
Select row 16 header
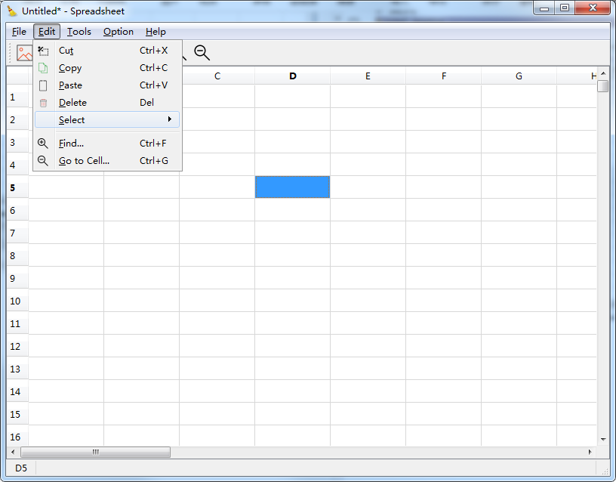click(x=17, y=437)
